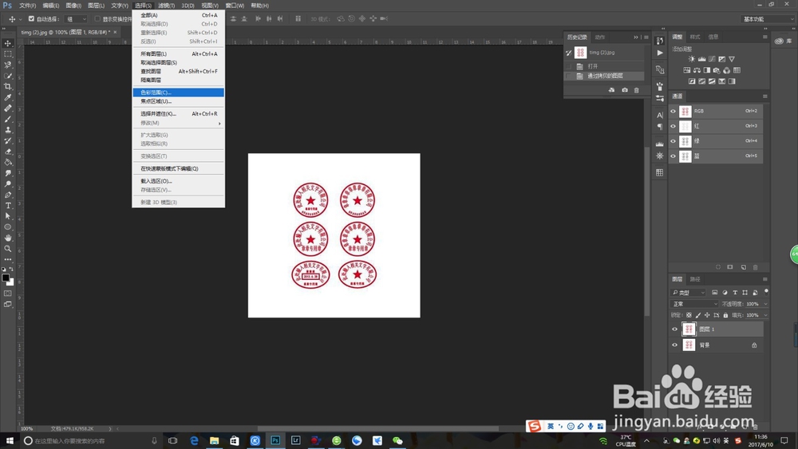Select the Paint Bucket tool
This screenshot has width=798, height=449.
click(8, 162)
